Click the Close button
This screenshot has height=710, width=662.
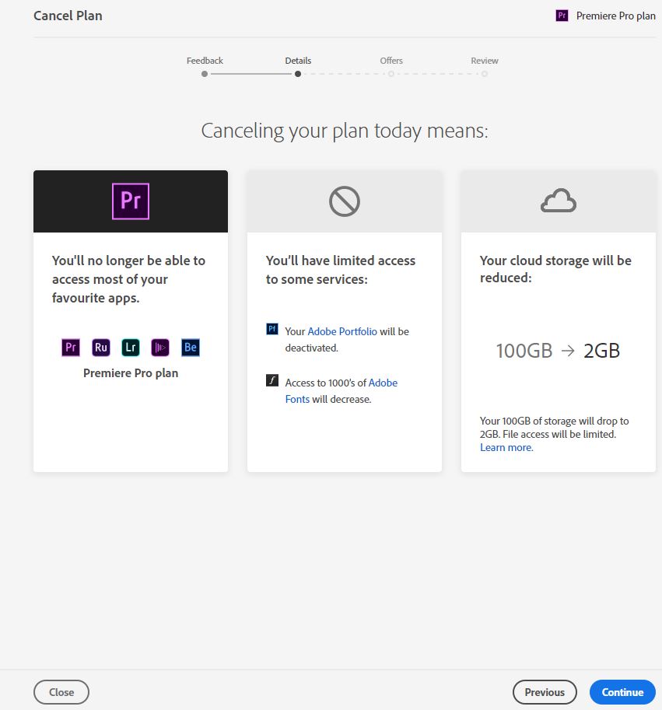(61, 691)
